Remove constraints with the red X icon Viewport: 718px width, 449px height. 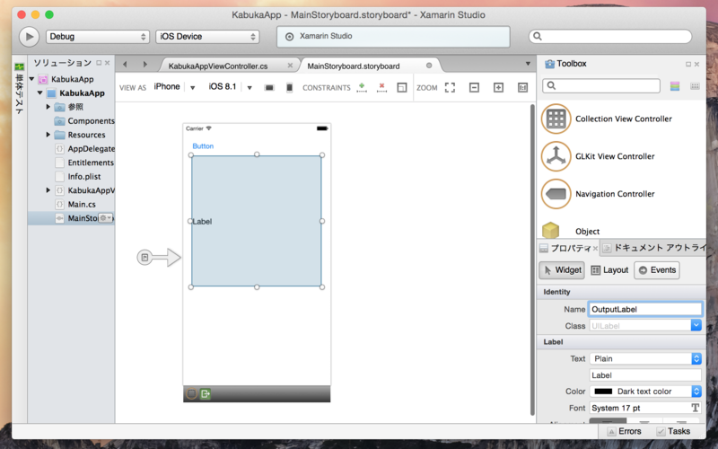click(381, 87)
